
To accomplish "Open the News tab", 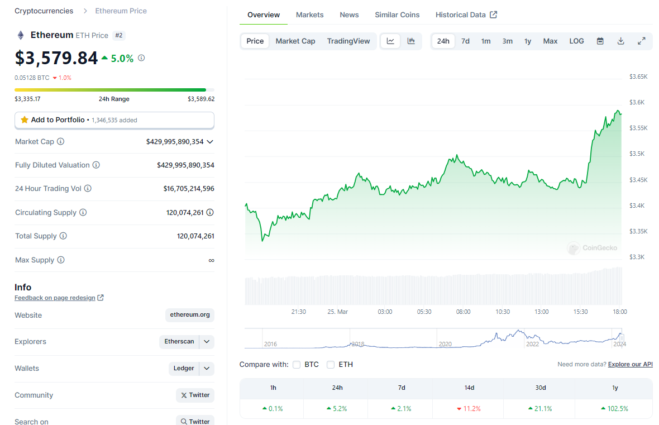I will [x=349, y=15].
